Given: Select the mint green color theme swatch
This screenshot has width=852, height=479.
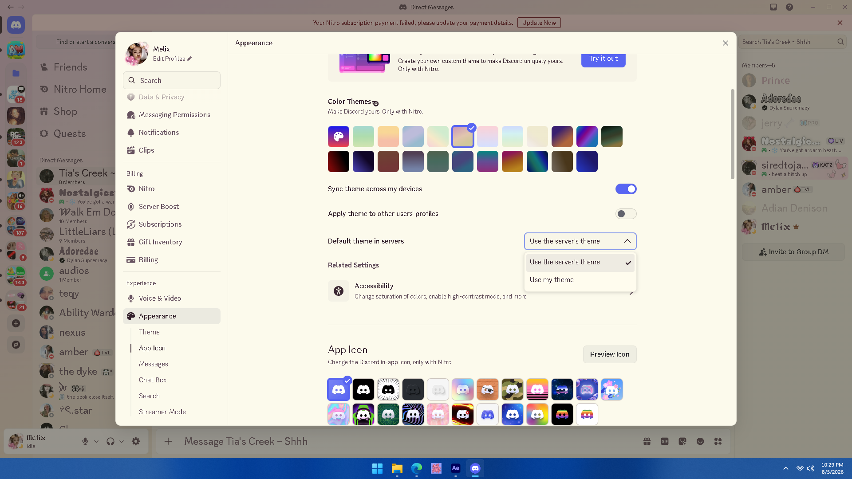Looking at the screenshot, I should tap(363, 137).
